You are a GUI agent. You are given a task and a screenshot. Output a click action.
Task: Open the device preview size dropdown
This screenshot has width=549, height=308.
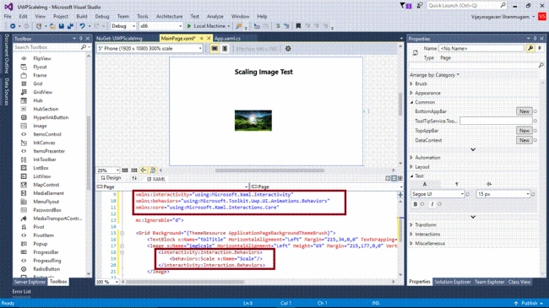tap(149, 49)
